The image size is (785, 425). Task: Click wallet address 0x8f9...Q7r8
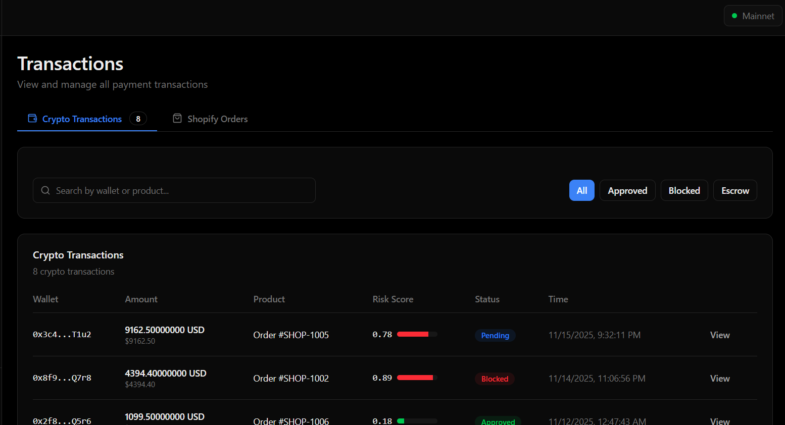[x=62, y=378]
